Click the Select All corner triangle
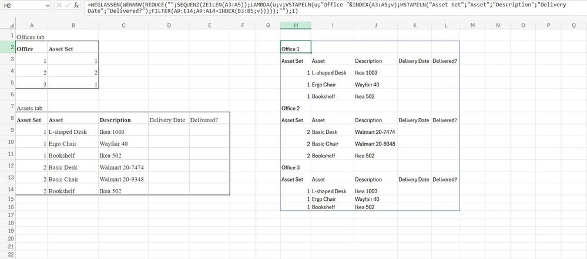 coord(12,25)
